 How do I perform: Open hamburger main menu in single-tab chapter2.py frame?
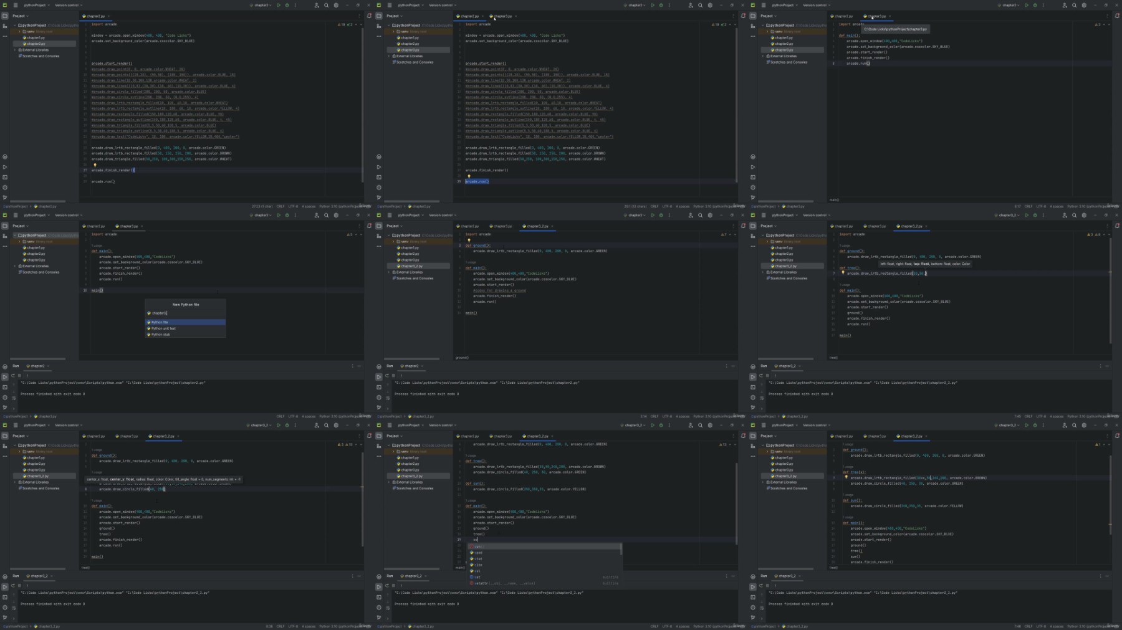pos(15,5)
